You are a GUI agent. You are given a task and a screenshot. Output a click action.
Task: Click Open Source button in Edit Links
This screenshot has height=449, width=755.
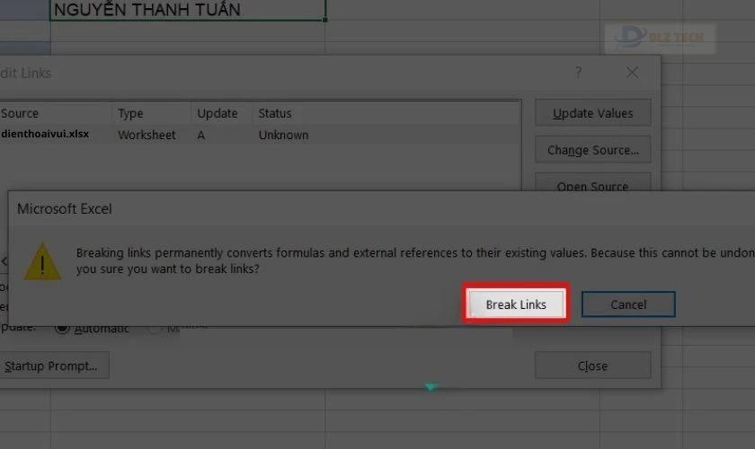[592, 182]
